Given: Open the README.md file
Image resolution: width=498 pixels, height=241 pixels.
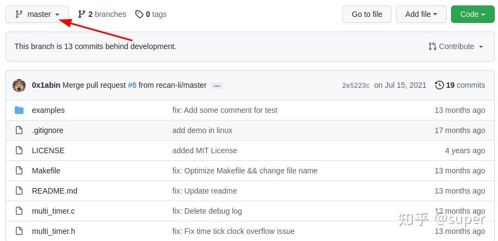Looking at the screenshot, I should point(55,191).
